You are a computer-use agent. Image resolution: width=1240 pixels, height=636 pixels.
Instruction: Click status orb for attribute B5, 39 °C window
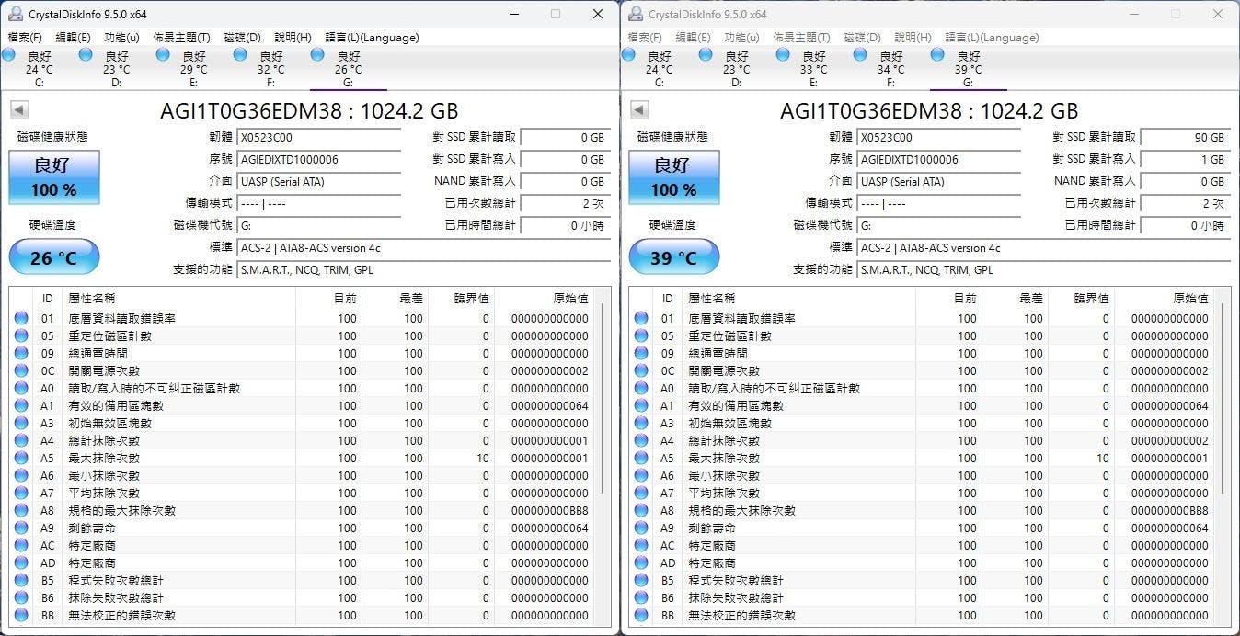(x=641, y=581)
